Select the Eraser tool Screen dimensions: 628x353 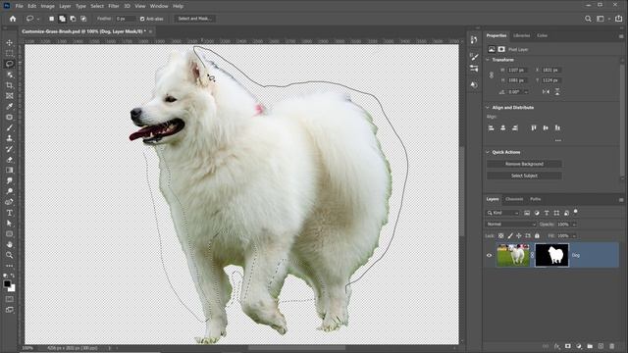click(9, 160)
